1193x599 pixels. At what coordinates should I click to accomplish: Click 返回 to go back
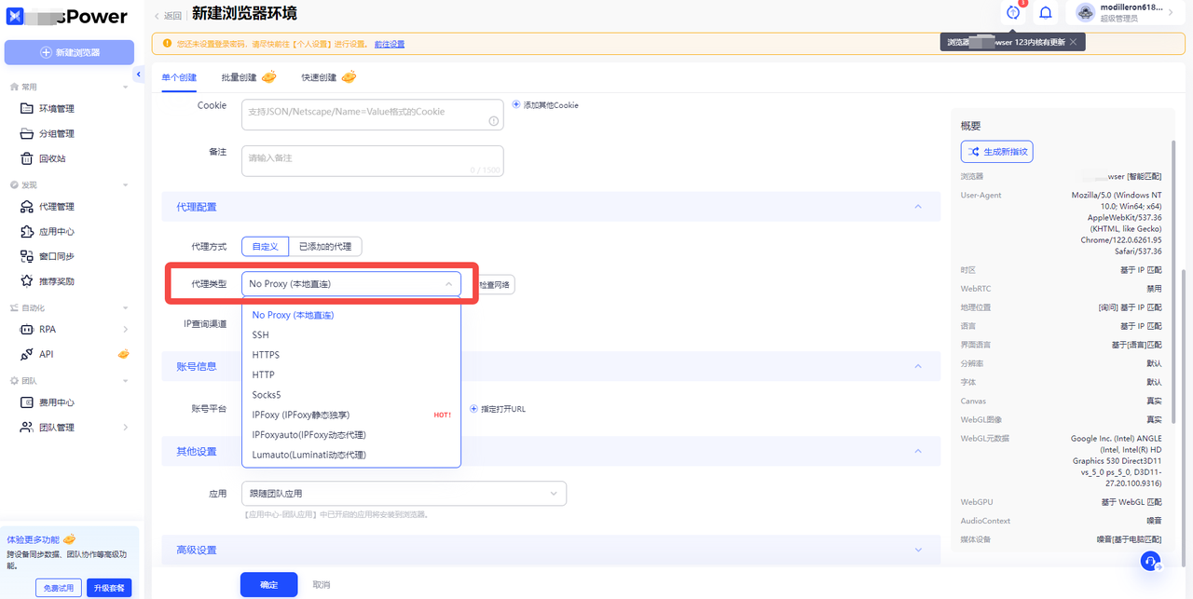[169, 15]
